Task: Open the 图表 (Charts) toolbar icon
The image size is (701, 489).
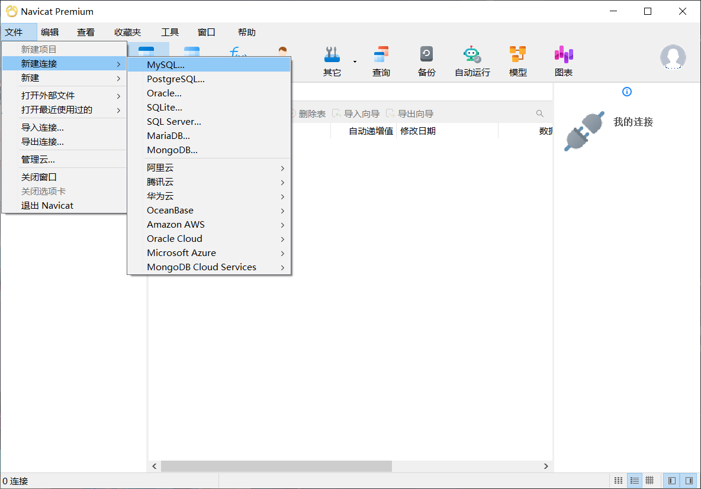Action: click(563, 61)
